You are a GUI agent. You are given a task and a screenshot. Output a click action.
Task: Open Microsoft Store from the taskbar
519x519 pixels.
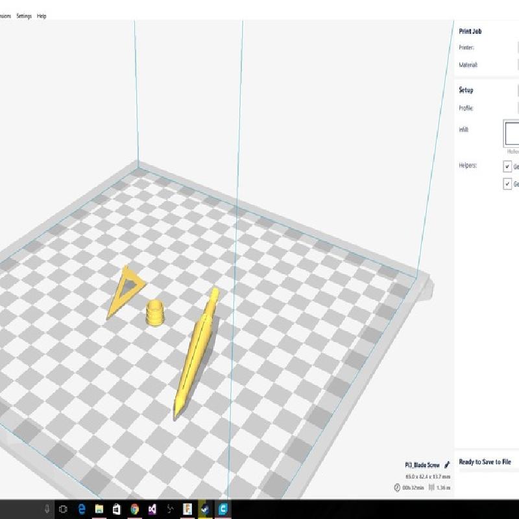(117, 509)
